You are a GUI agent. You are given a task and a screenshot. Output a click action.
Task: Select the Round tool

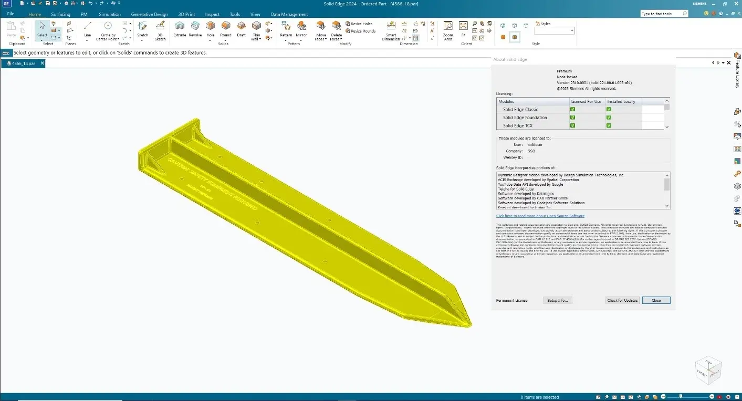226,30
